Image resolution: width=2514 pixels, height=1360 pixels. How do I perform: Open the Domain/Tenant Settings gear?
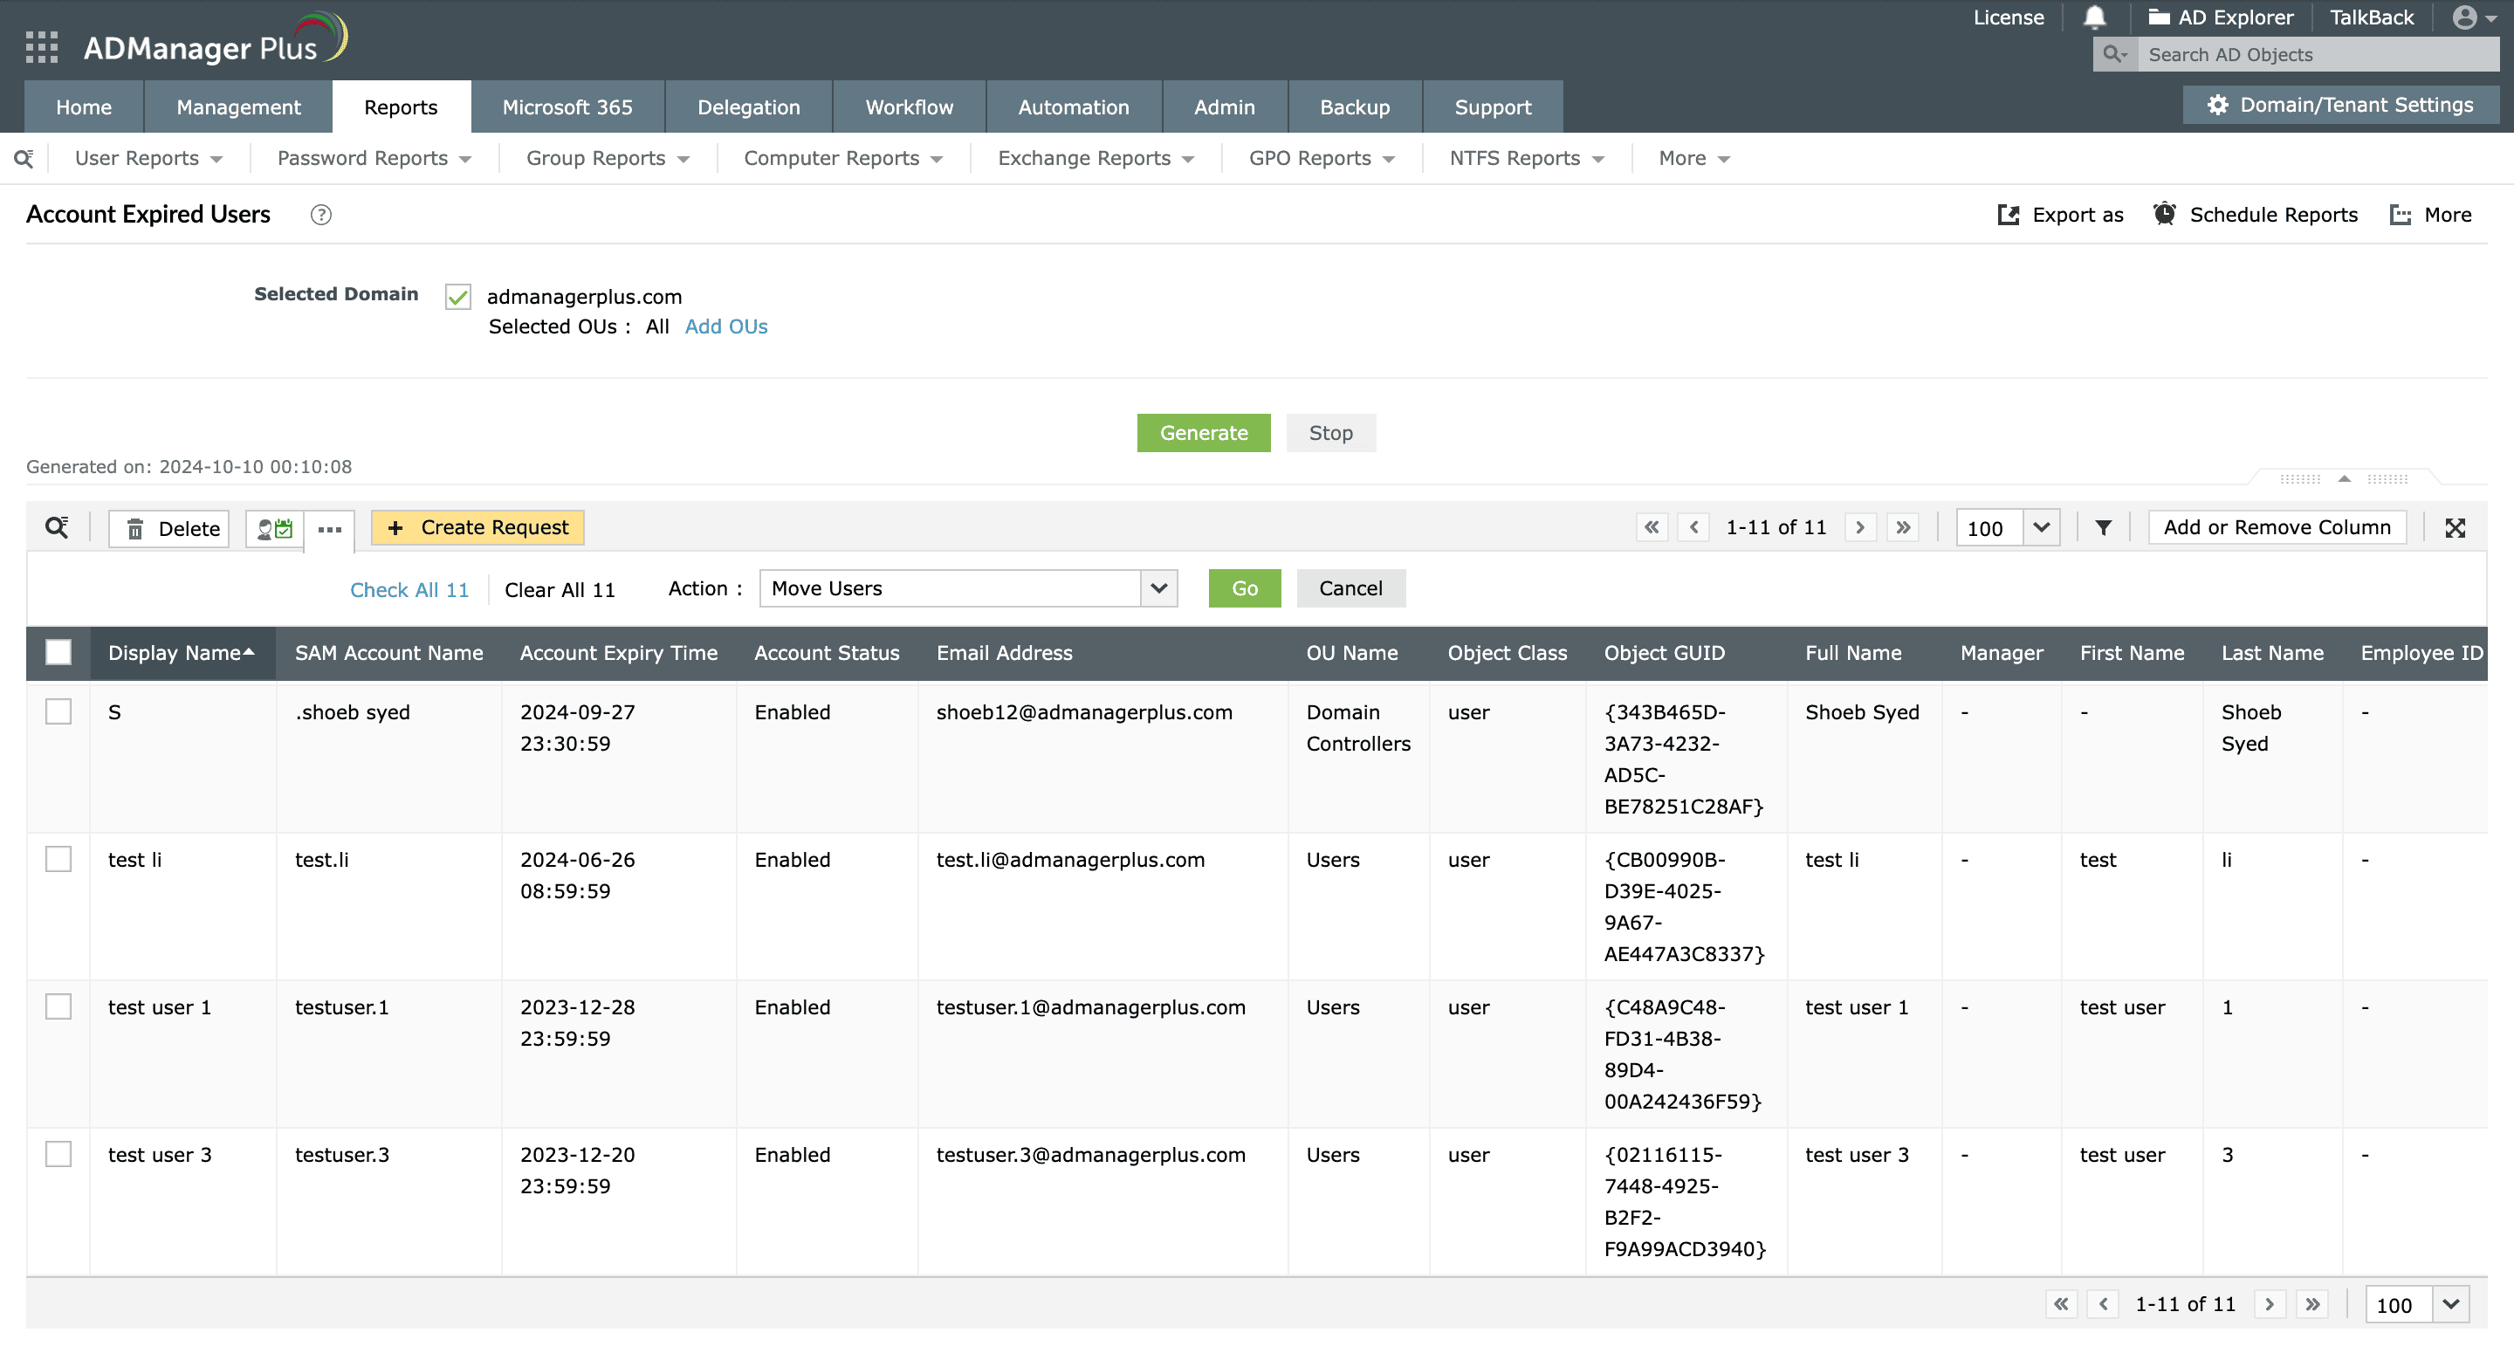2340,105
